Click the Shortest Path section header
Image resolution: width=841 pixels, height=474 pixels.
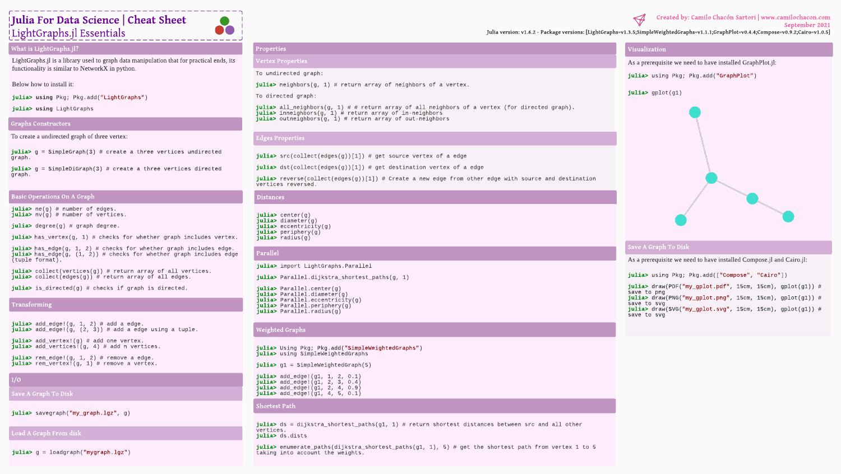point(276,406)
